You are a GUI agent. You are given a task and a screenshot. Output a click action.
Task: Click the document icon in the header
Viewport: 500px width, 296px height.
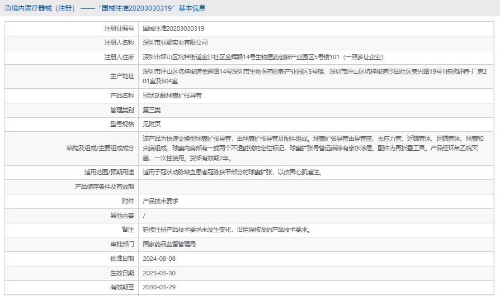click(x=8, y=8)
